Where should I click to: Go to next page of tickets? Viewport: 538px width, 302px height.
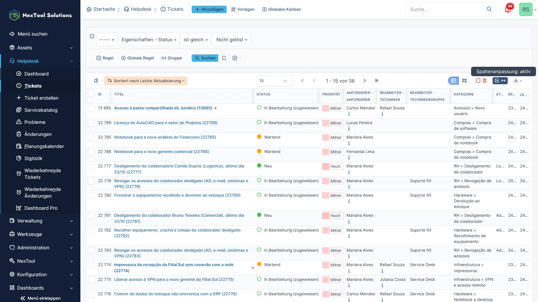(x=364, y=81)
